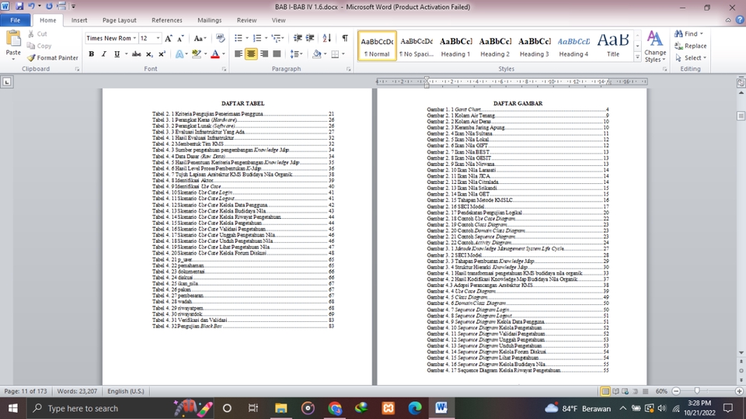Expand the Styles gallery
This screenshot has width=746, height=419.
click(x=637, y=57)
